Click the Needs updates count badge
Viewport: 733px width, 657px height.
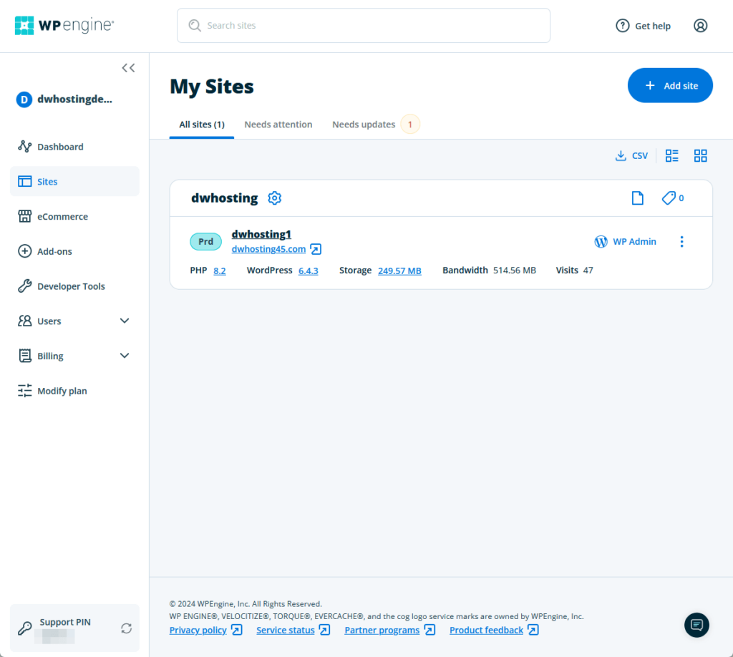click(410, 125)
